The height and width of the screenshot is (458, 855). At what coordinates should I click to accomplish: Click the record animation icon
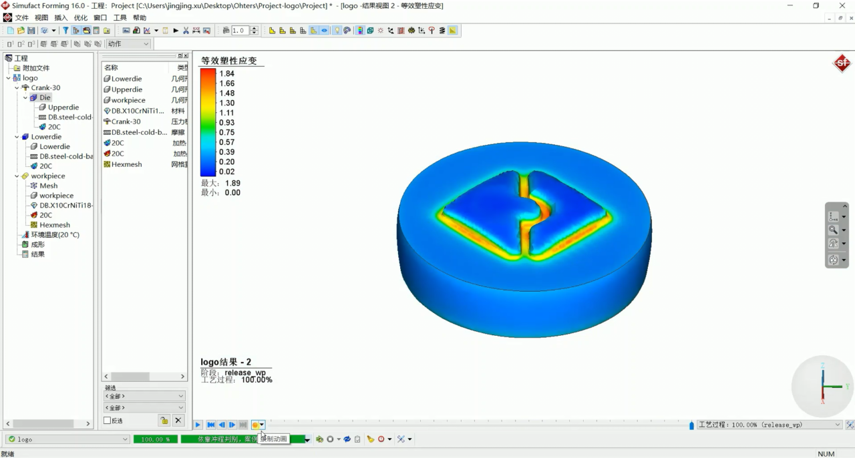[255, 425]
